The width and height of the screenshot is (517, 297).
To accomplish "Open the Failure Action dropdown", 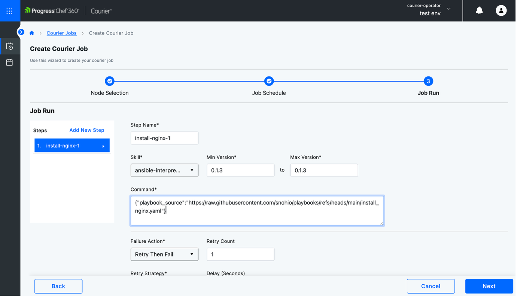I will point(164,254).
